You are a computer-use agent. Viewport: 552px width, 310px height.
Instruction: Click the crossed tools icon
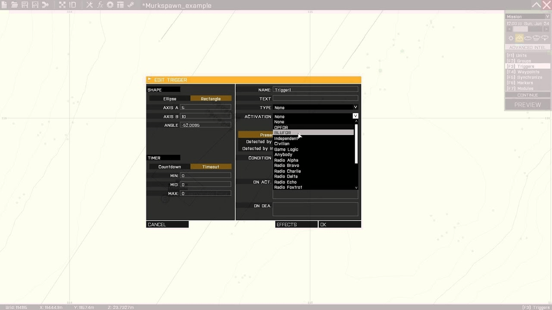[90, 5]
